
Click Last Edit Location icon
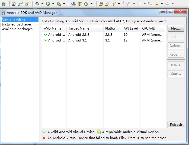coord(150,4)
